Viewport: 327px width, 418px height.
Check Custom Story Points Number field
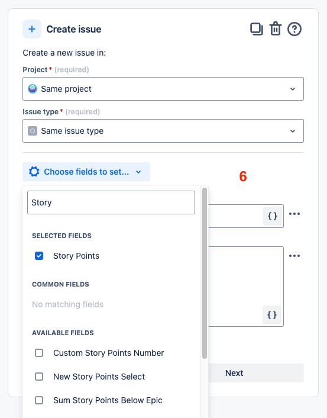tap(39, 353)
